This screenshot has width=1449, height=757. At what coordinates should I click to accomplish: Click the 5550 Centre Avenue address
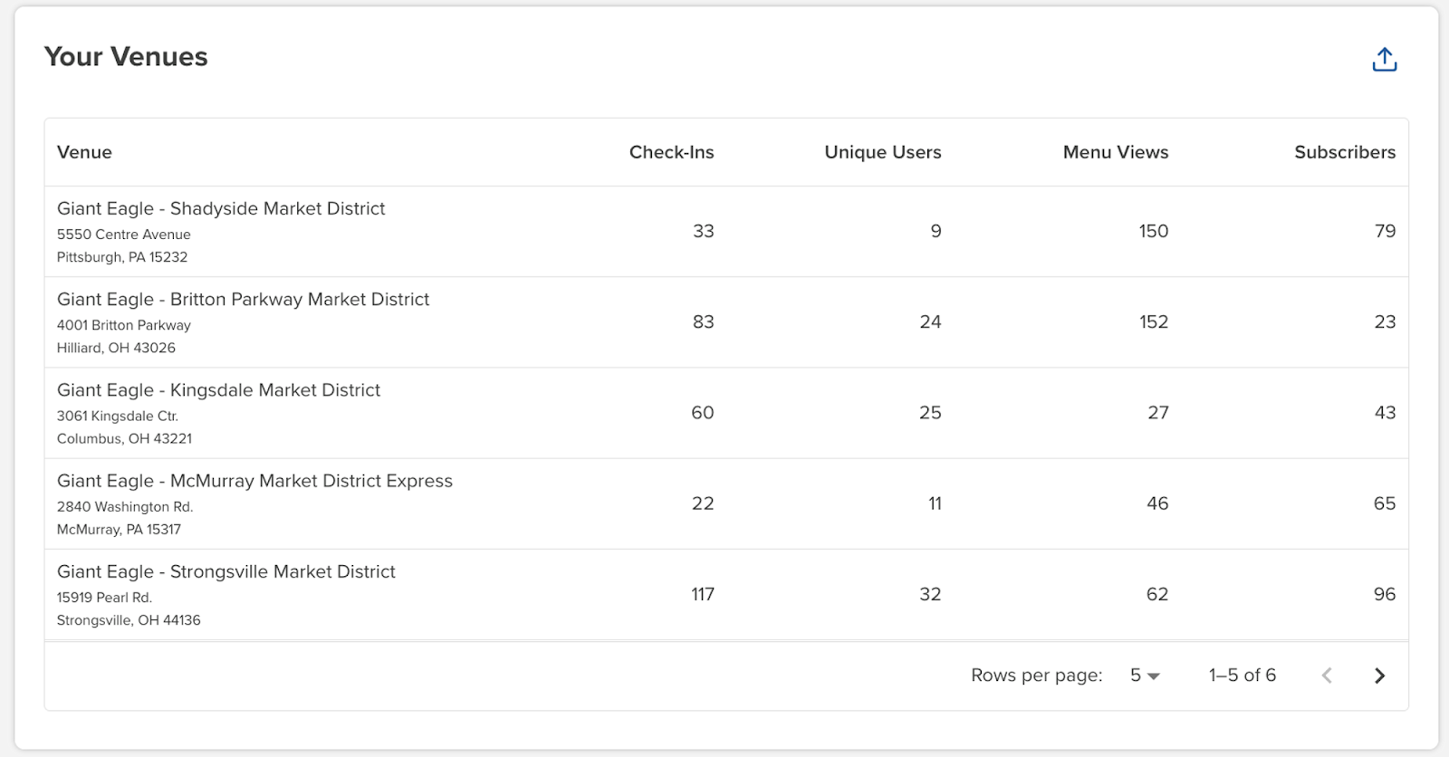[124, 235]
